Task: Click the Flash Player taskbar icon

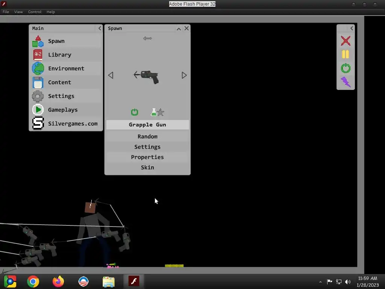Action: (134, 281)
